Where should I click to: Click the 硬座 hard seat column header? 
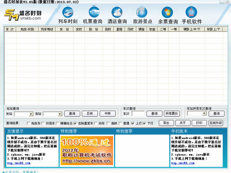click(141, 29)
